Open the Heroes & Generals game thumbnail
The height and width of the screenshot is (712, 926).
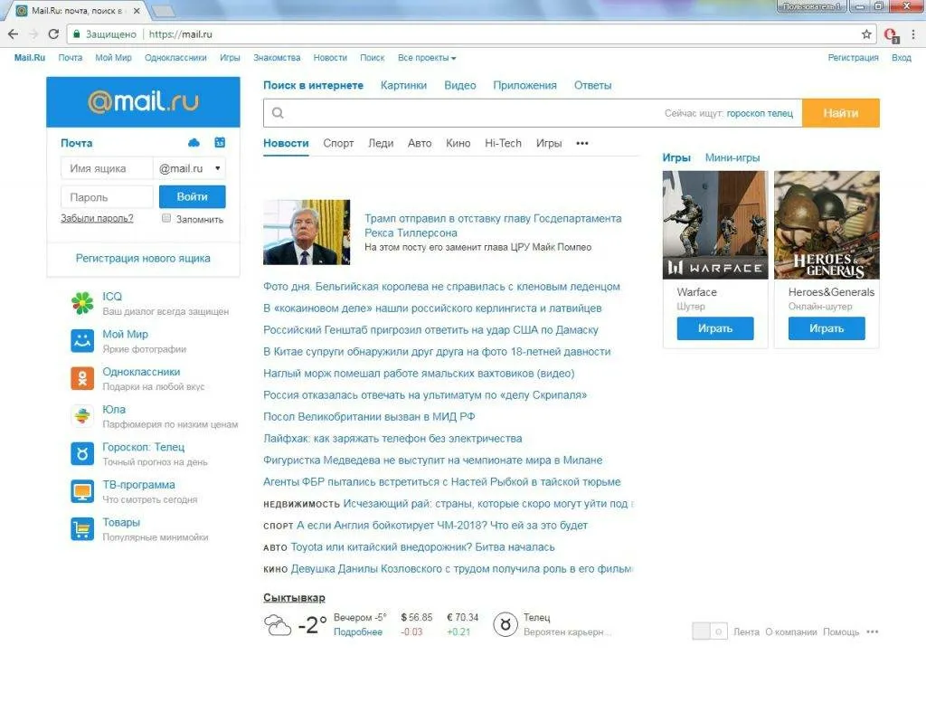pos(827,225)
